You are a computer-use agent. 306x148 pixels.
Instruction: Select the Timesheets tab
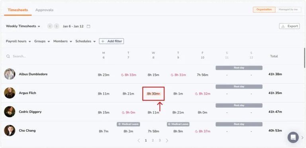pos(18,10)
